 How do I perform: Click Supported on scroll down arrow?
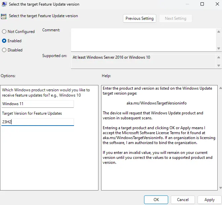click(x=219, y=66)
